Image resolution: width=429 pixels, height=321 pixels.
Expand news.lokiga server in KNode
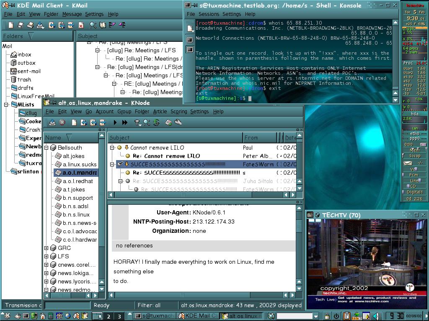46,273
